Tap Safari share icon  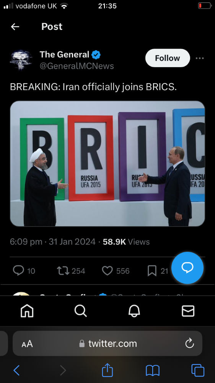coord(107,370)
